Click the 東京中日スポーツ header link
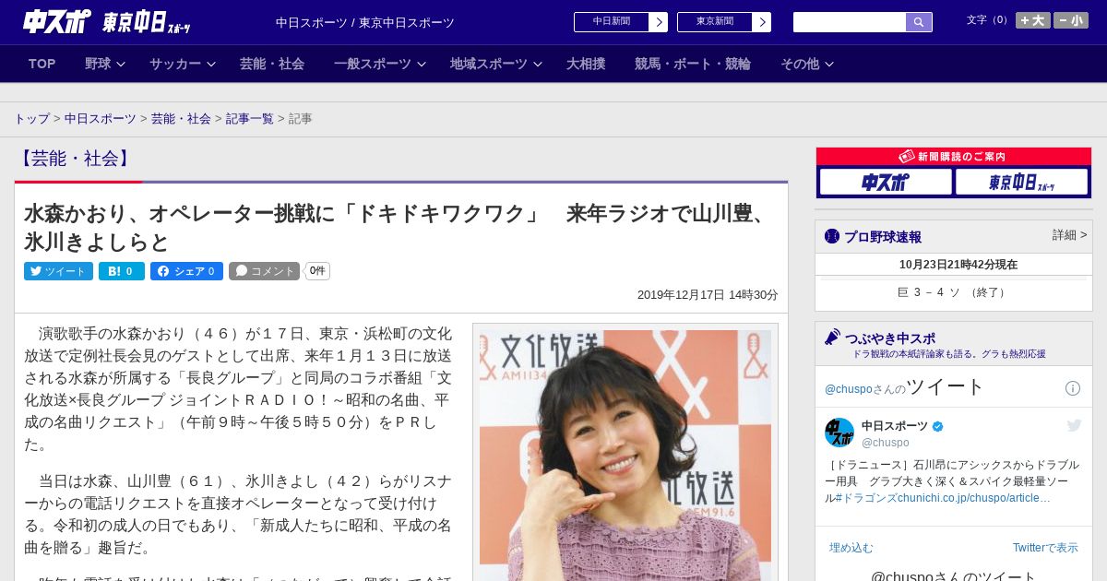Image resolution: width=1107 pixels, height=581 pixels. point(407,22)
